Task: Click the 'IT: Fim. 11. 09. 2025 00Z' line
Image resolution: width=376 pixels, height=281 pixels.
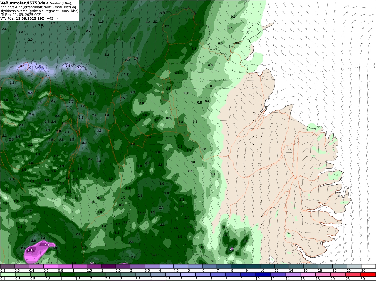Action: [x=21, y=14]
